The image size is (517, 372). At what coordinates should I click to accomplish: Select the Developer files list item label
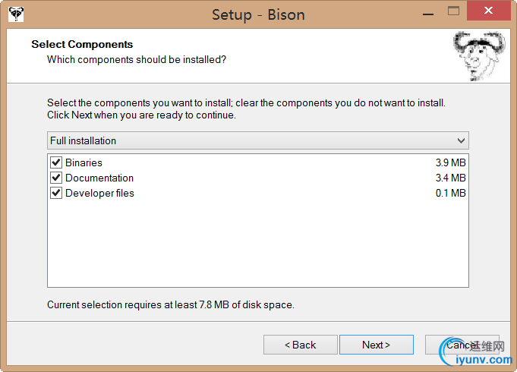coord(99,193)
